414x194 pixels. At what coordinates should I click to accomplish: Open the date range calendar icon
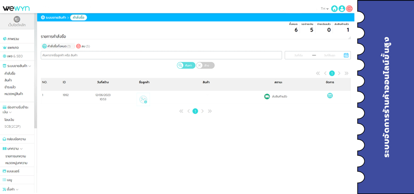pos(346,55)
